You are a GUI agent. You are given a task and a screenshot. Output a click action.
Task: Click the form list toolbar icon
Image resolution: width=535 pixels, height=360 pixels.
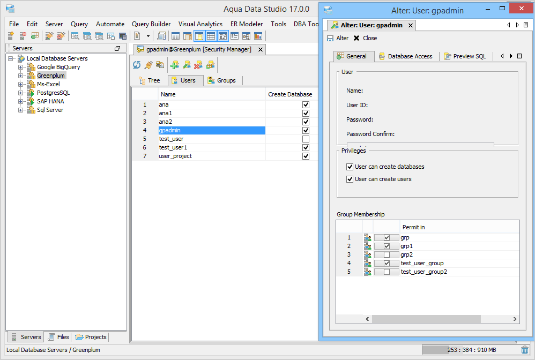point(234,36)
